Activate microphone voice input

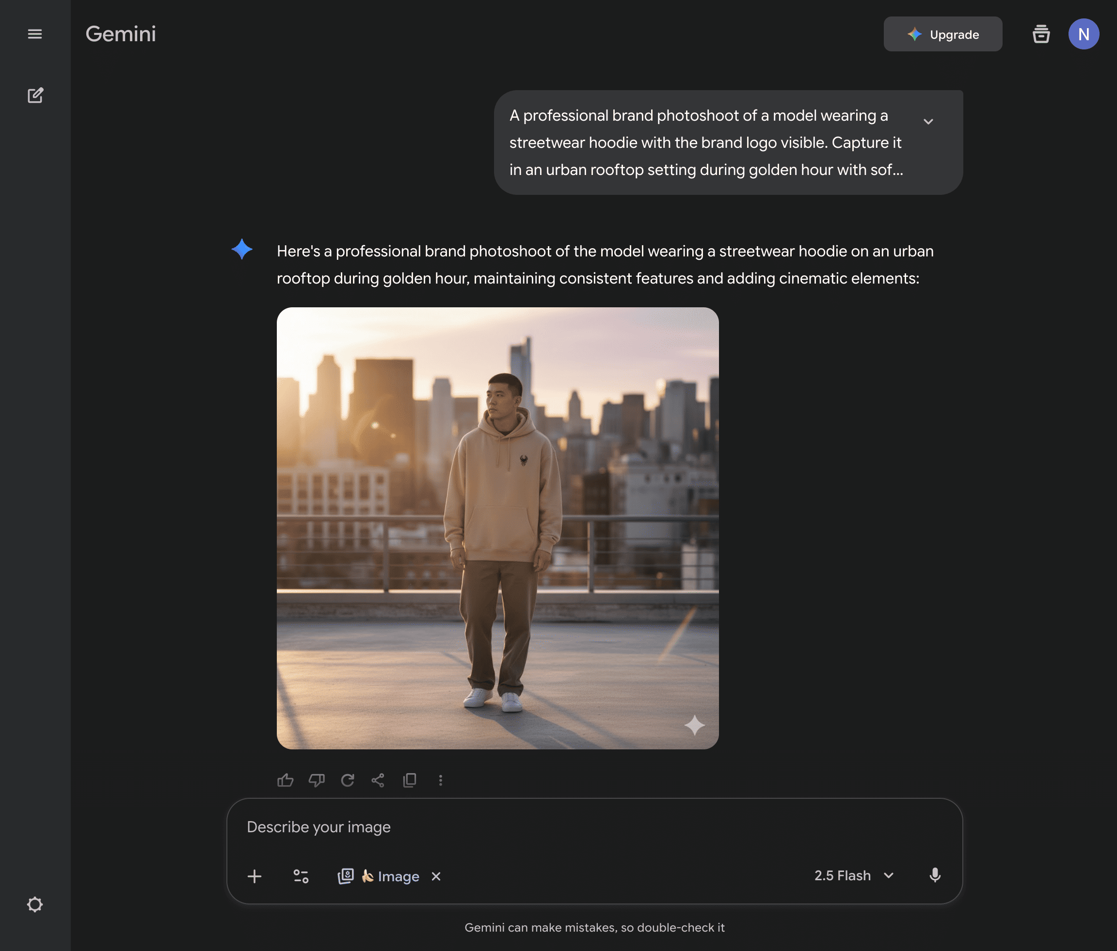935,875
